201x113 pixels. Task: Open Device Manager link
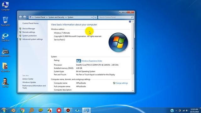[29, 29]
